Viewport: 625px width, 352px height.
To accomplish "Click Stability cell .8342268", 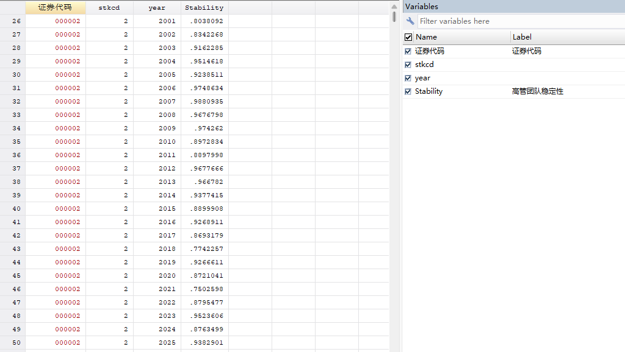I will (204, 35).
